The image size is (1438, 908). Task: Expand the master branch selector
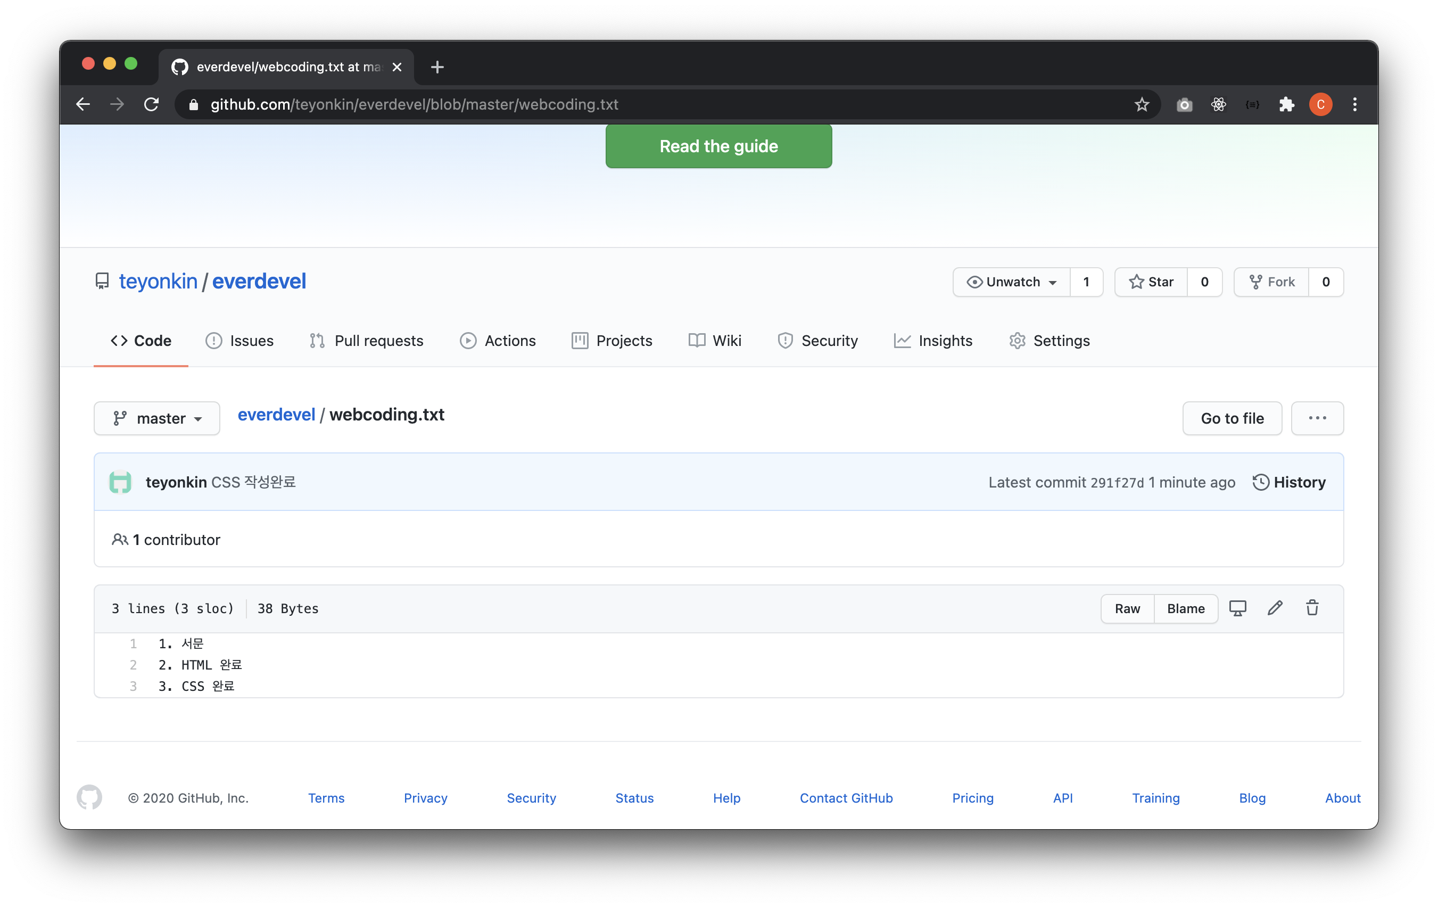pyautogui.click(x=157, y=418)
